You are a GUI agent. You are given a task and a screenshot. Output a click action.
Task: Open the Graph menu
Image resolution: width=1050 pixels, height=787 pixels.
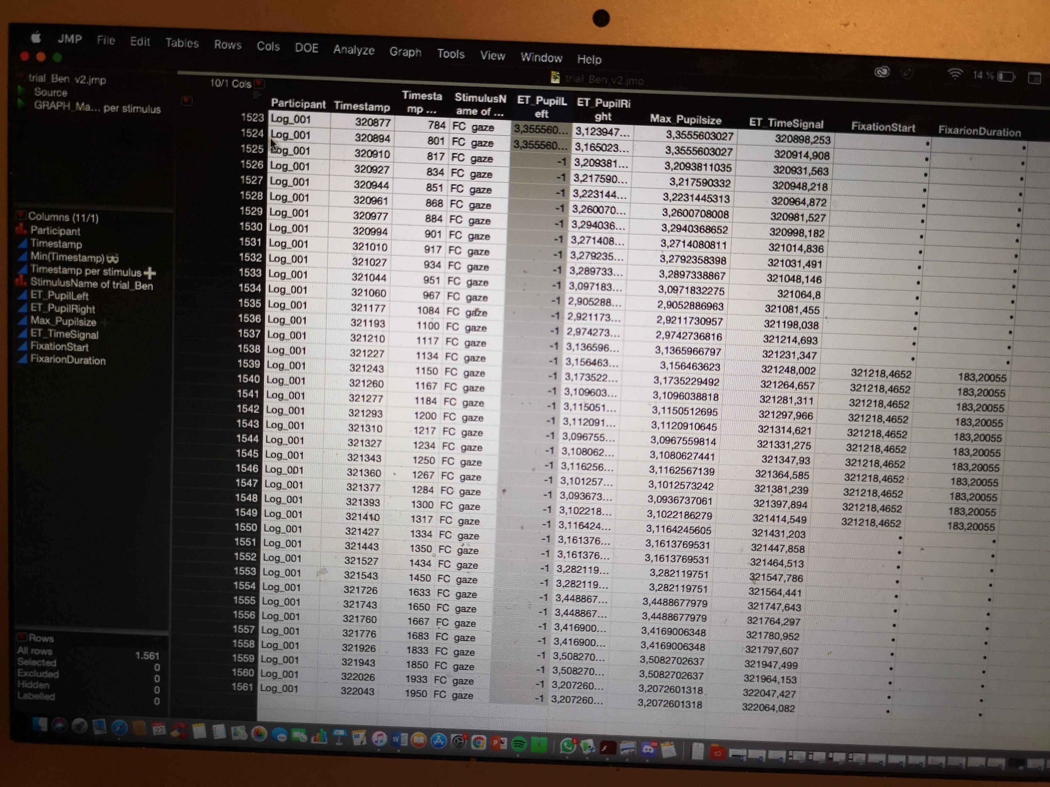click(x=406, y=52)
